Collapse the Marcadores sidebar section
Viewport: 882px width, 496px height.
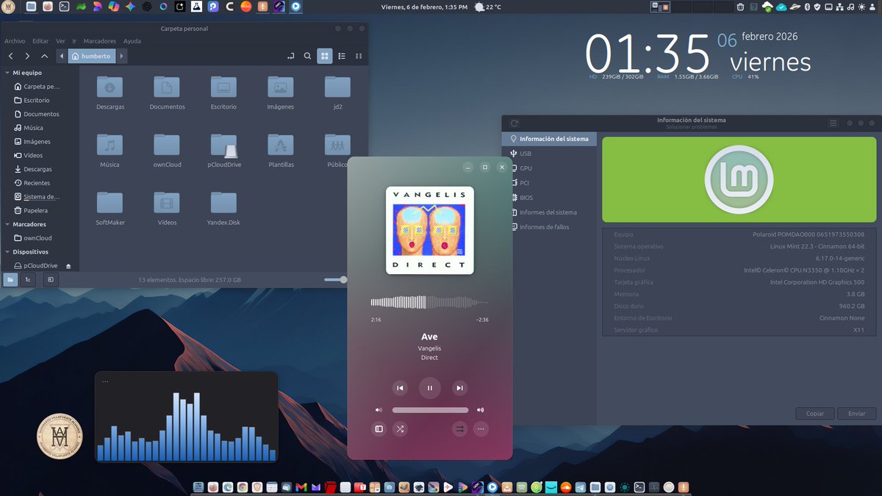click(x=7, y=224)
